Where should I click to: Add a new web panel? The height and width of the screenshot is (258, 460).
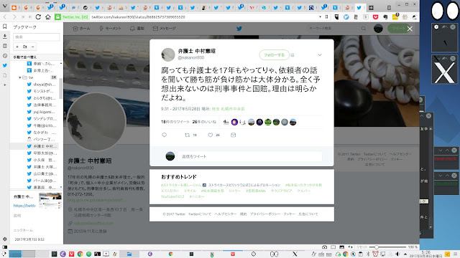pos(5,85)
